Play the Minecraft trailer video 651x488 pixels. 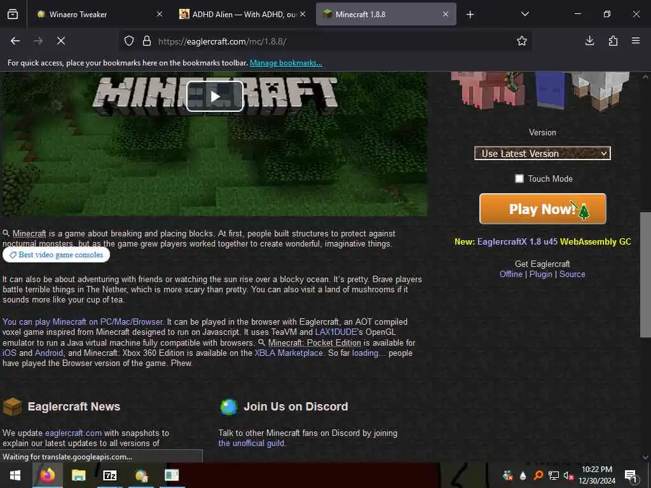215,97
